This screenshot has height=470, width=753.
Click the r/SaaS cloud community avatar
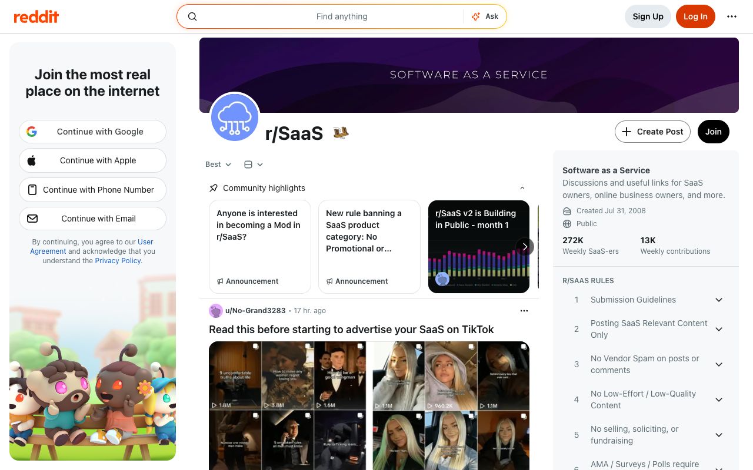(235, 117)
